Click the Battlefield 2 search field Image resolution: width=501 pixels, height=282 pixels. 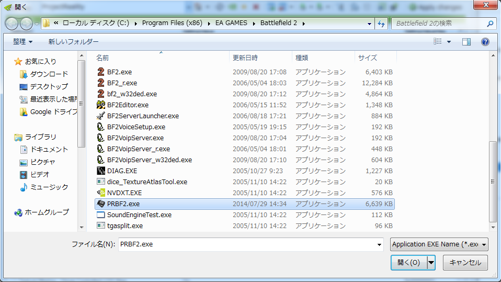438,24
